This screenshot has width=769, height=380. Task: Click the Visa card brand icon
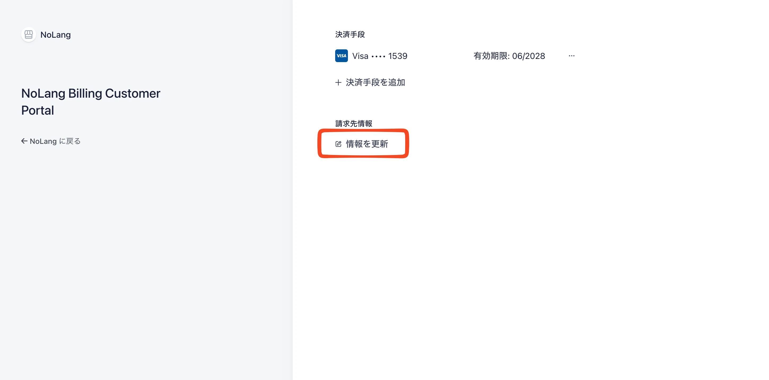click(x=341, y=56)
